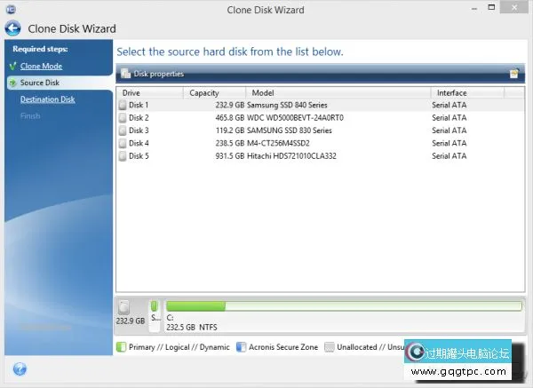Click the column chooser icon in the toolbar
Image resolution: width=533 pixels, height=388 pixels.
[x=513, y=74]
